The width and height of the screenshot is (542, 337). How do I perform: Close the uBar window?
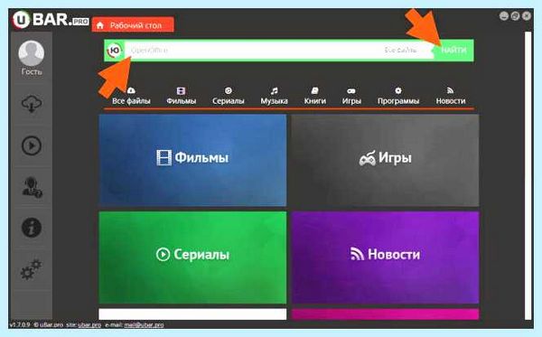pos(527,16)
